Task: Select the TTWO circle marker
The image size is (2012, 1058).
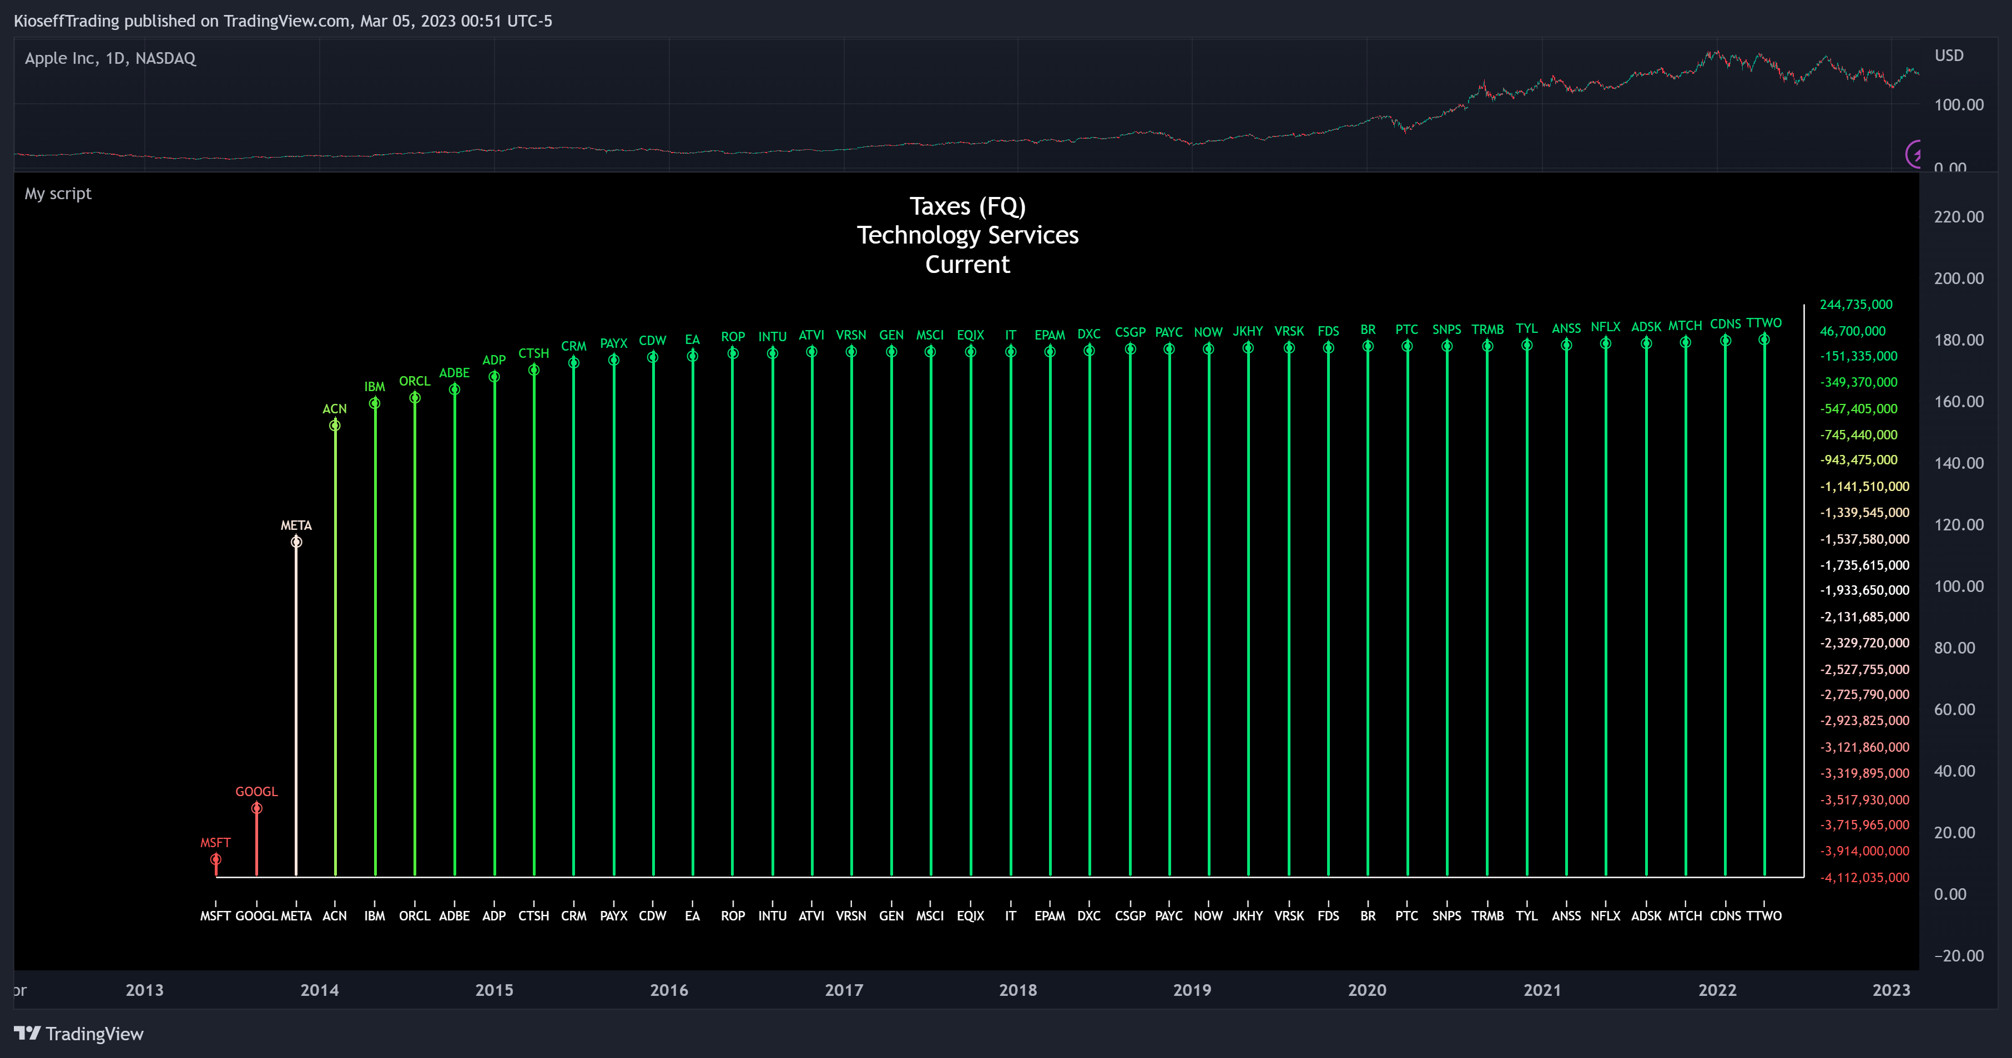Action: click(x=1764, y=340)
